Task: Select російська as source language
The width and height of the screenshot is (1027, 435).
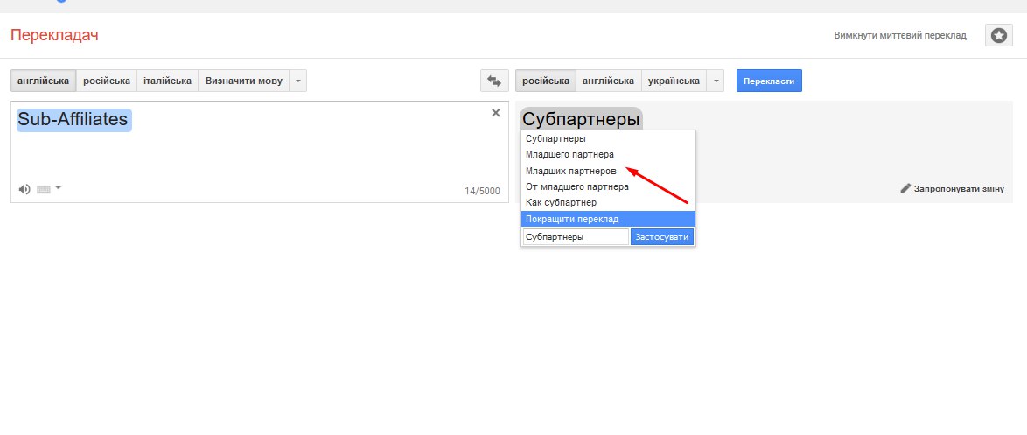Action: tap(107, 81)
